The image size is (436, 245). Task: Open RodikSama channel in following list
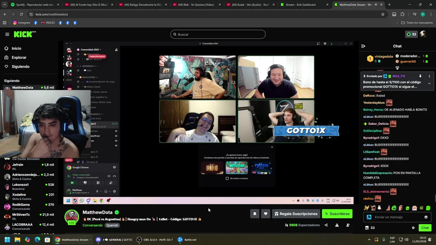tap(29, 207)
